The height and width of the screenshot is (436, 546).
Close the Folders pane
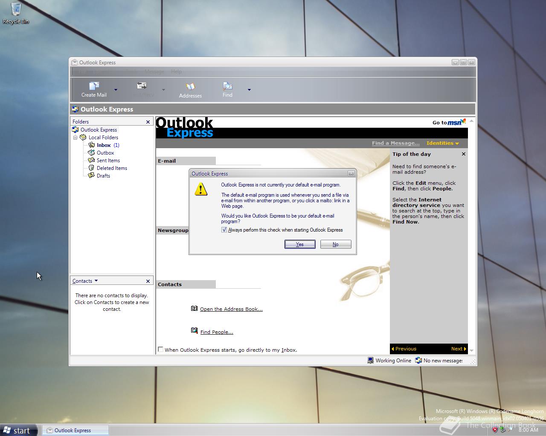(148, 122)
